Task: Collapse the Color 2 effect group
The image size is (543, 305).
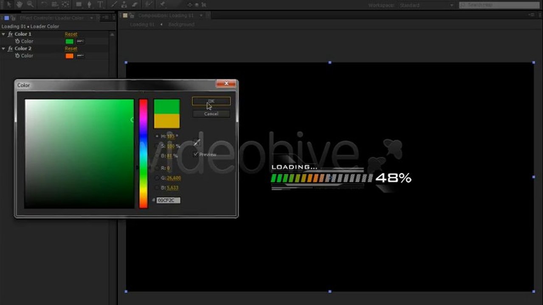Action: pyautogui.click(x=3, y=48)
